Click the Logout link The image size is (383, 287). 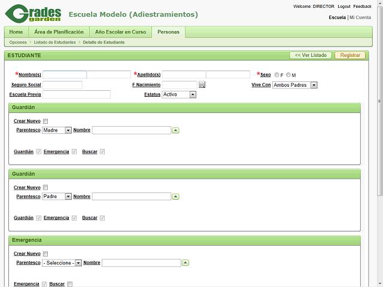tap(344, 7)
